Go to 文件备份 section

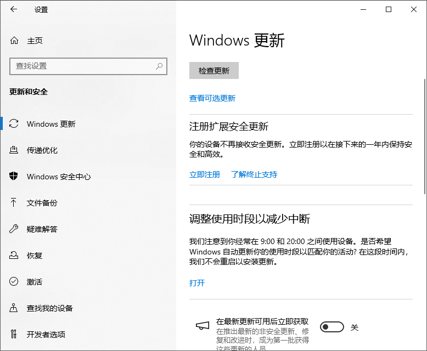88,203
